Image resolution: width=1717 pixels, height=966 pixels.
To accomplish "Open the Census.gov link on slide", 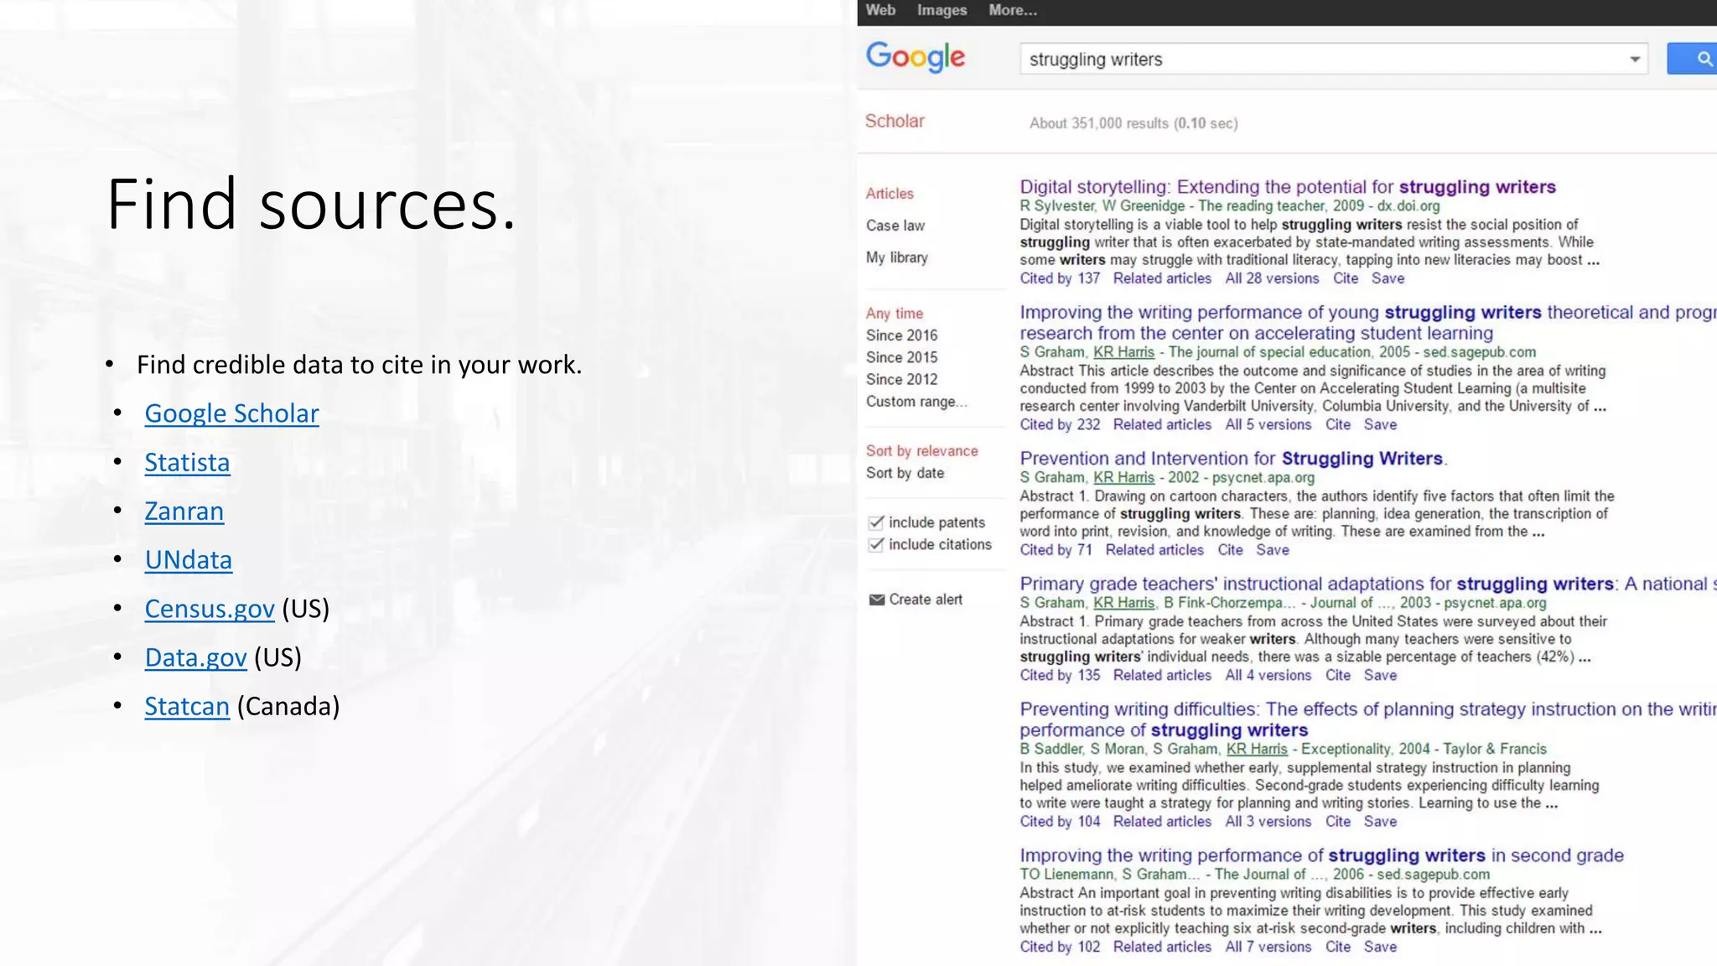I will (210, 608).
